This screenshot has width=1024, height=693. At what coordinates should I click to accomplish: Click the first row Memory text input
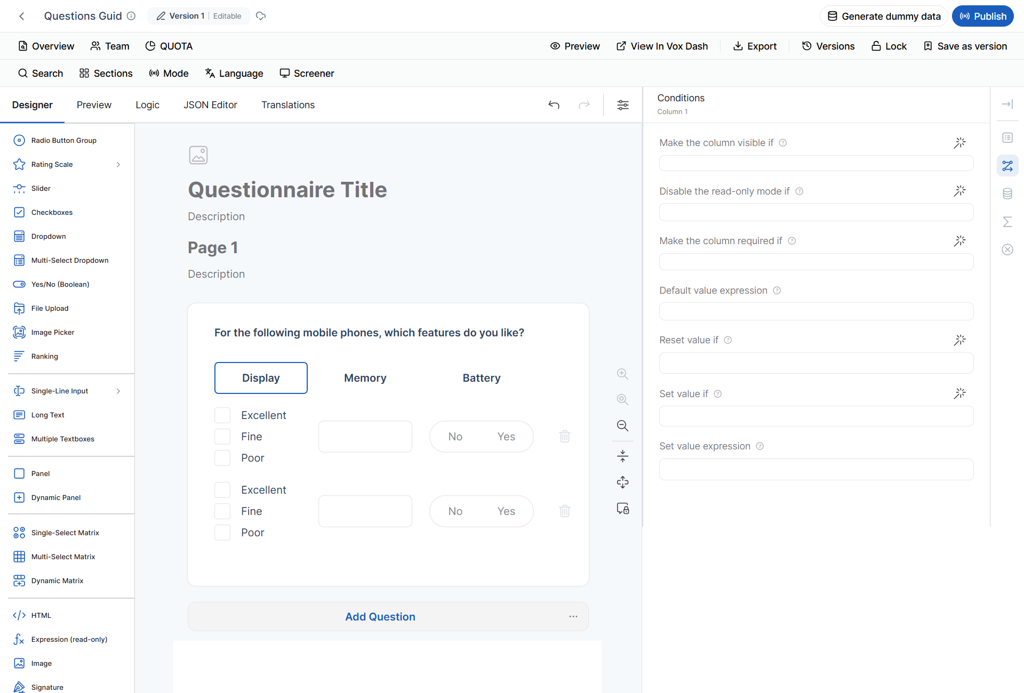(365, 437)
